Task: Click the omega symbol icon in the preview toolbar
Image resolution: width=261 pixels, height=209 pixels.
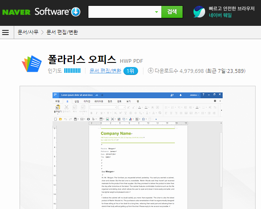Action: click(x=143, y=119)
